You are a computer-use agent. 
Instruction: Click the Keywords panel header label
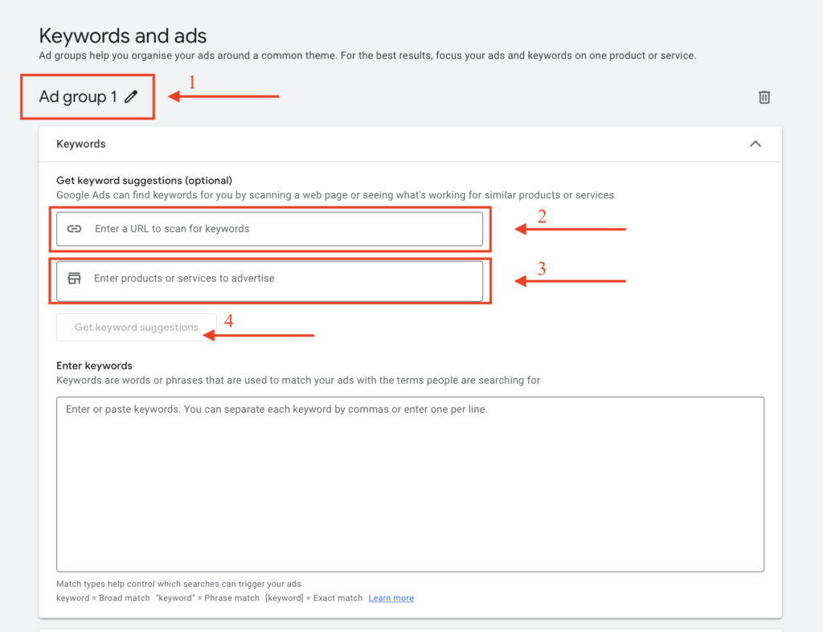(x=81, y=144)
